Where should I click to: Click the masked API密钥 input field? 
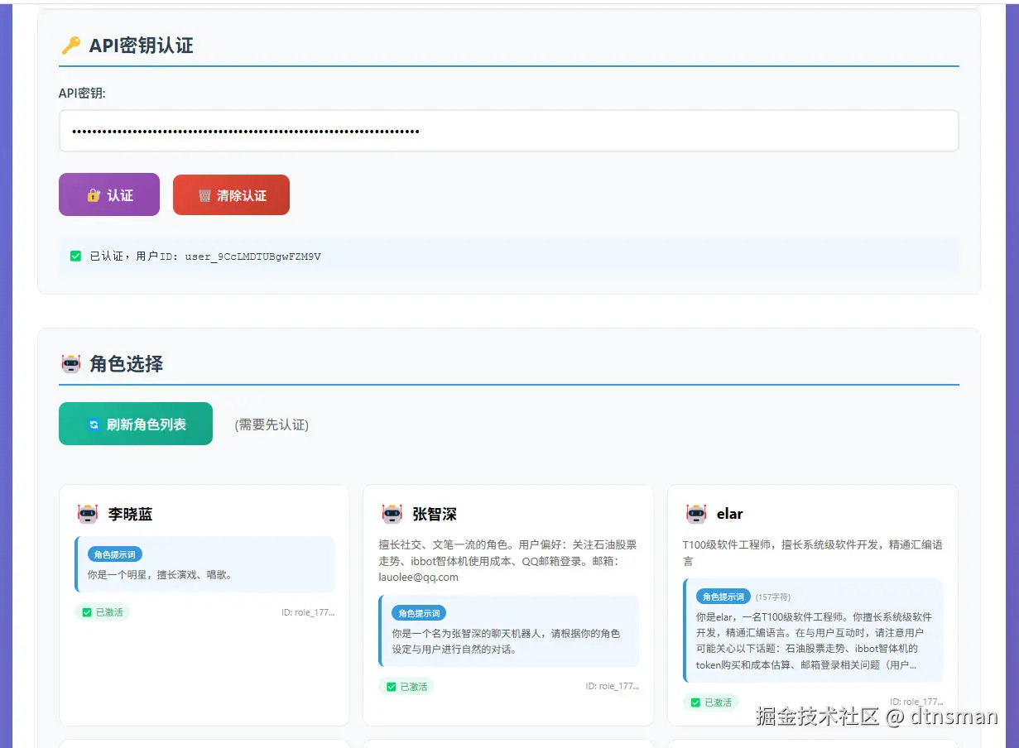click(x=508, y=130)
